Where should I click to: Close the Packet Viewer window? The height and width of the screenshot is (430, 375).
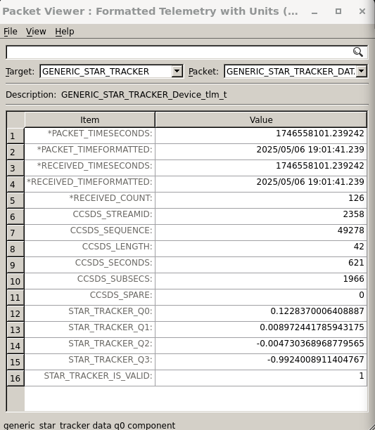362,11
